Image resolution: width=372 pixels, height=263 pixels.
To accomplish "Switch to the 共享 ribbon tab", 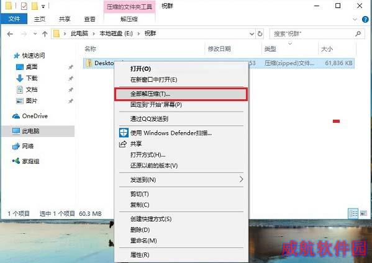I will coord(65,19).
